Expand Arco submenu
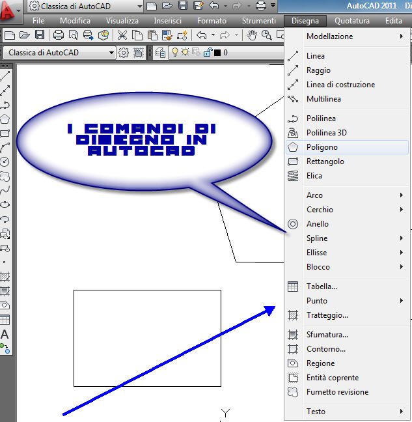The width and height of the screenshot is (412, 422). pos(348,195)
